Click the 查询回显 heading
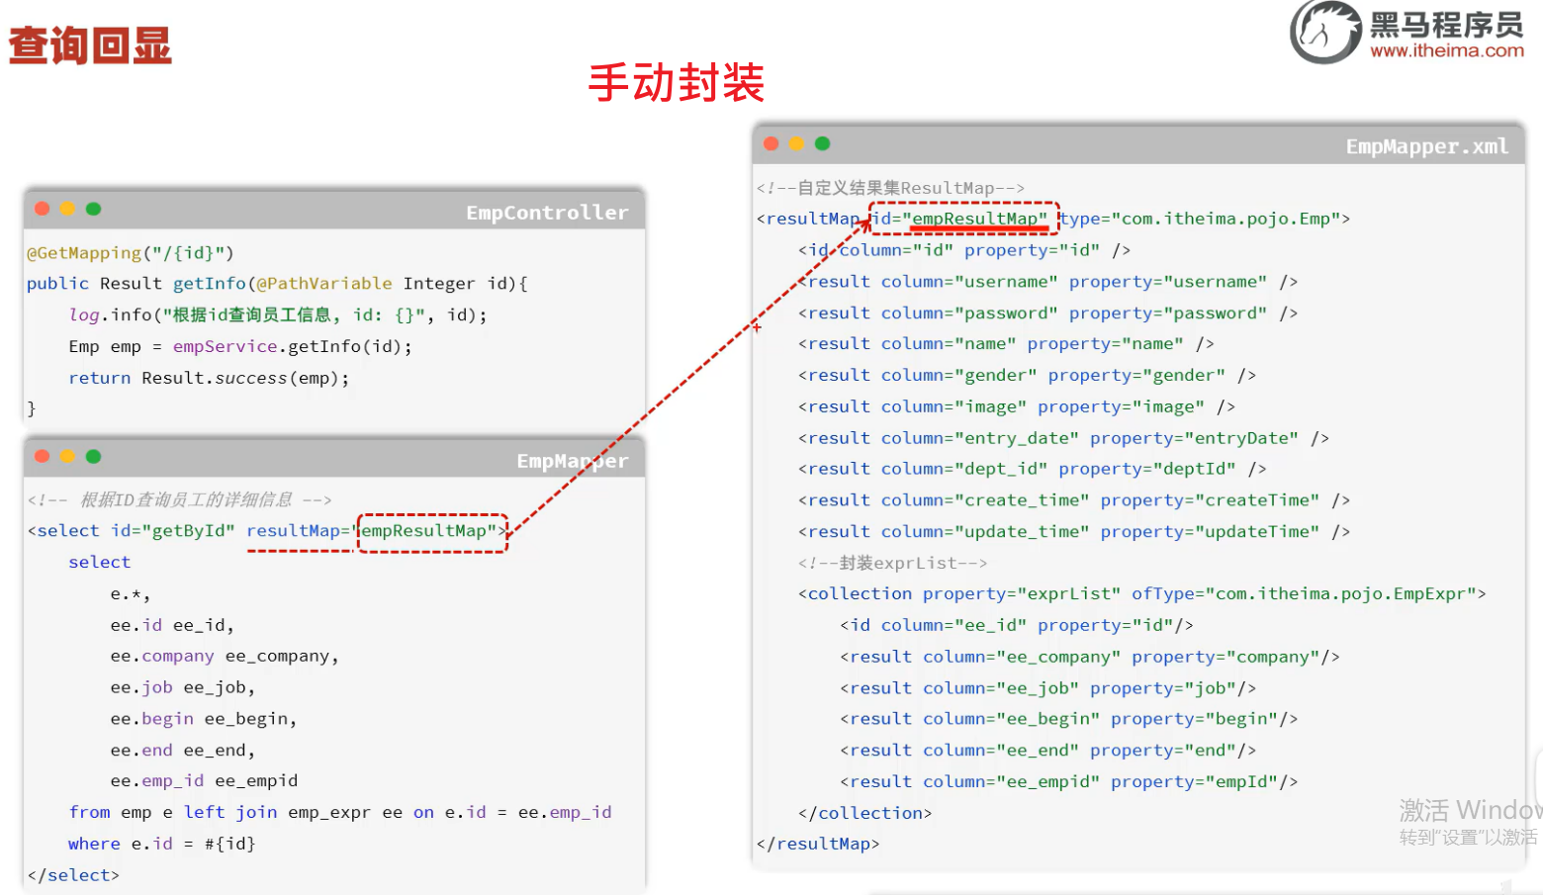Image resolution: width=1543 pixels, height=895 pixels. pyautogui.click(x=90, y=45)
